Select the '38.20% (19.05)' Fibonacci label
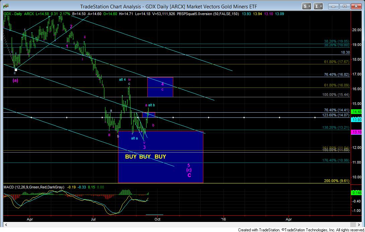The height and width of the screenshot is (232, 365). (x=337, y=41)
